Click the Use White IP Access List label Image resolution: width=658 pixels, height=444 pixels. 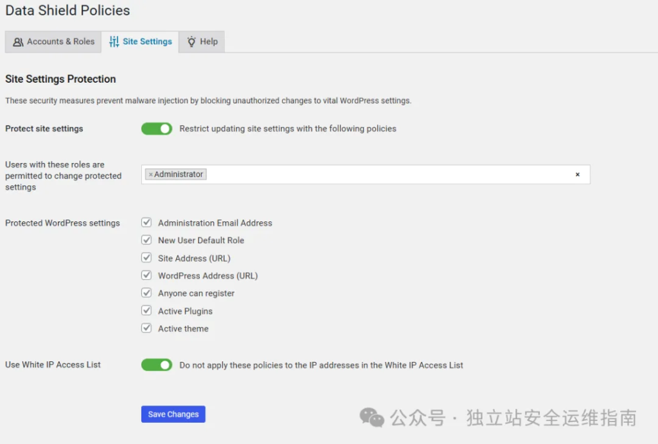point(53,365)
